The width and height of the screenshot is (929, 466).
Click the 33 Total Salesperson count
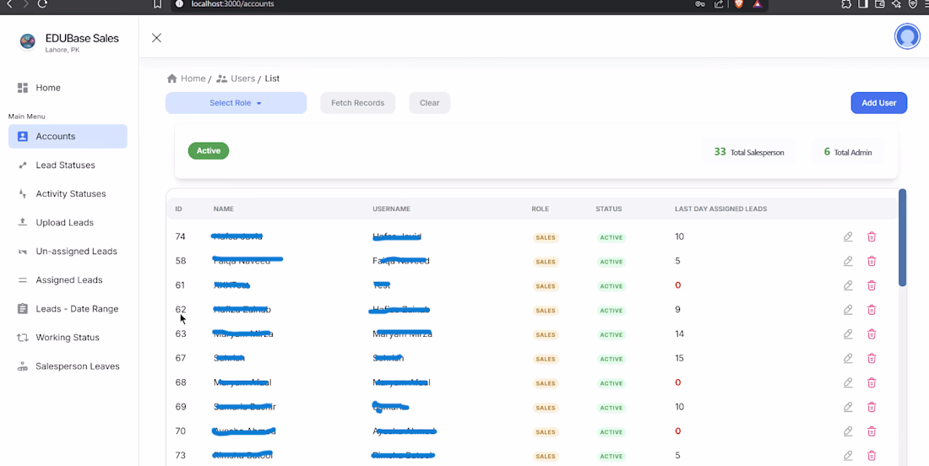click(x=749, y=152)
